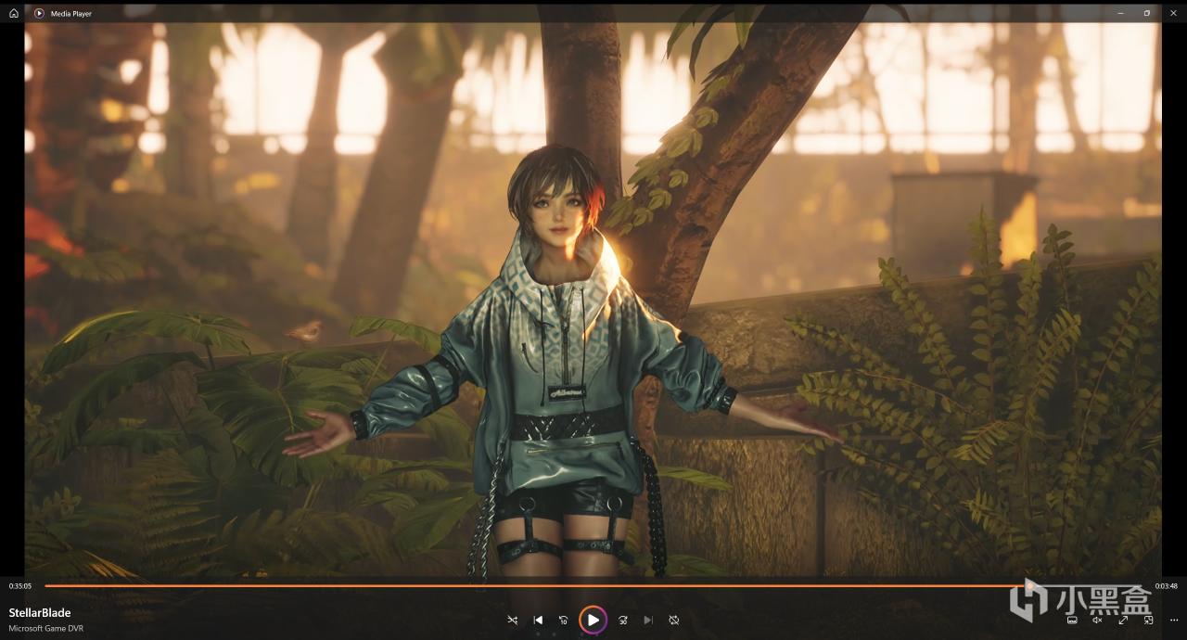Unmute the volume speaker icon

tap(1097, 620)
